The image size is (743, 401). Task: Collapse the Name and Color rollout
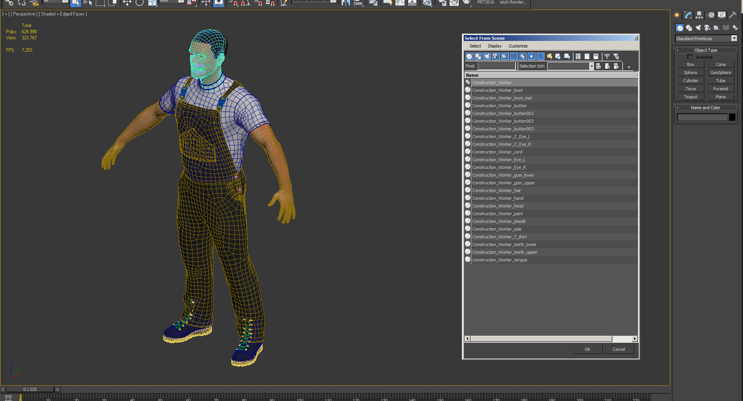click(706, 108)
